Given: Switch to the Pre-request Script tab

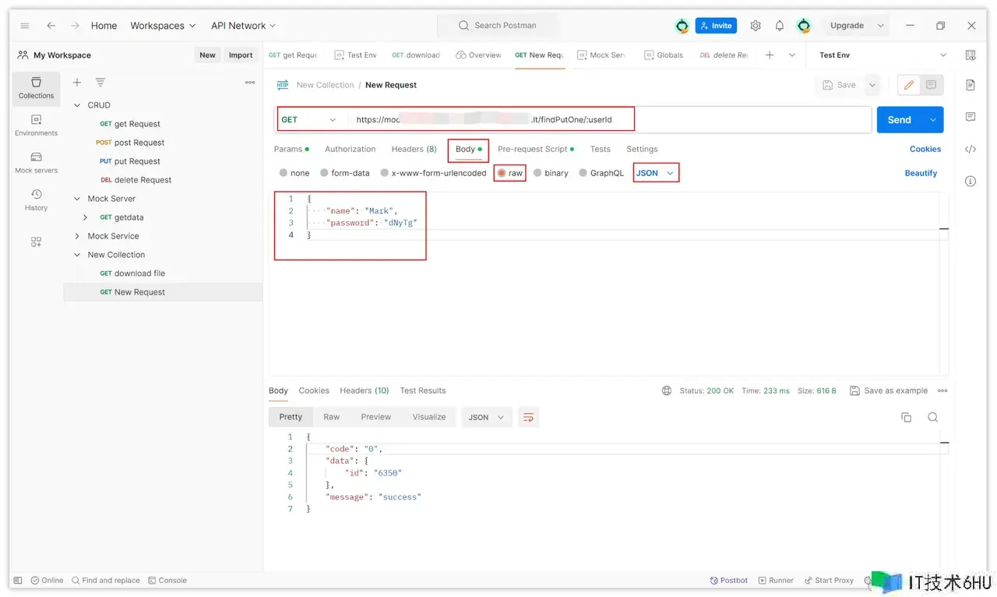Looking at the screenshot, I should coord(536,149).
